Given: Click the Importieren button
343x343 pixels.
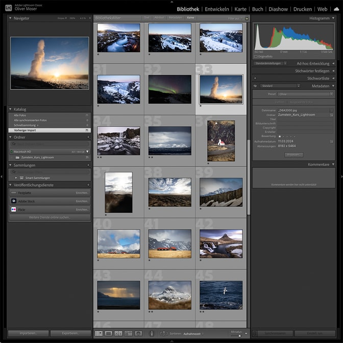Looking at the screenshot, I should tap(28, 333).
